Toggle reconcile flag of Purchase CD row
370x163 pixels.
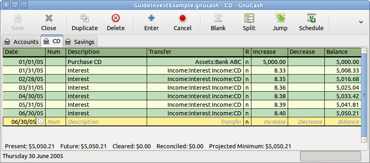coord(247,62)
